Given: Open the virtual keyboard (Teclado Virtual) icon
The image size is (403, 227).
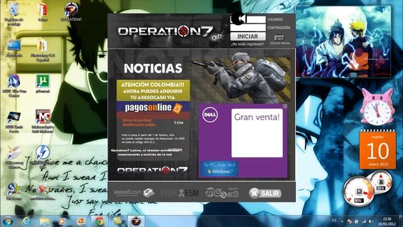Looking at the screenshot, I should coord(279,38).
